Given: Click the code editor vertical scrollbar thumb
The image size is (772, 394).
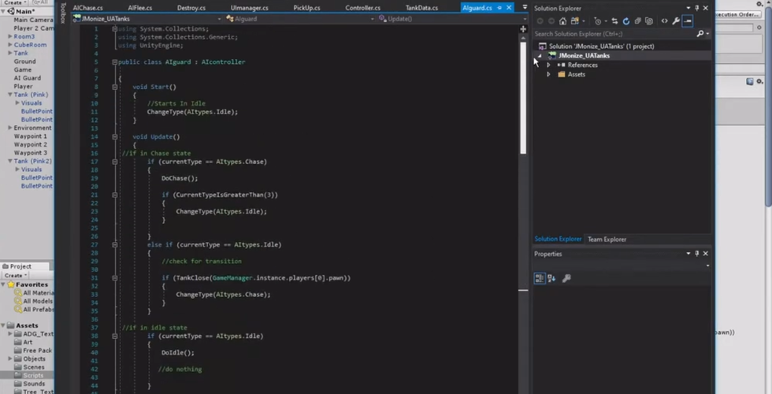Looking at the screenshot, I should coord(523,98).
